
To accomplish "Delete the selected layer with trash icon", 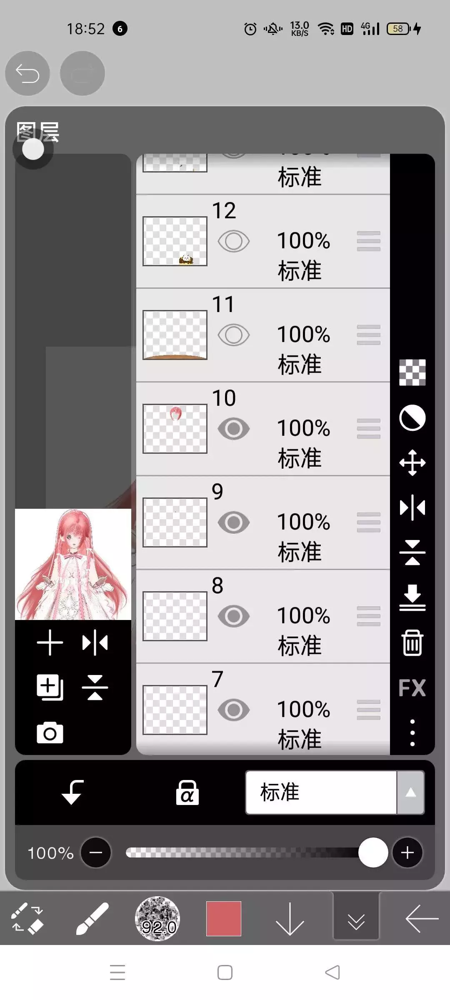I will tap(412, 642).
